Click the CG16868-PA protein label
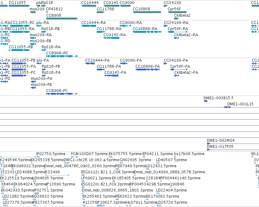Viewport: 259px width, 207px height. coord(148,66)
